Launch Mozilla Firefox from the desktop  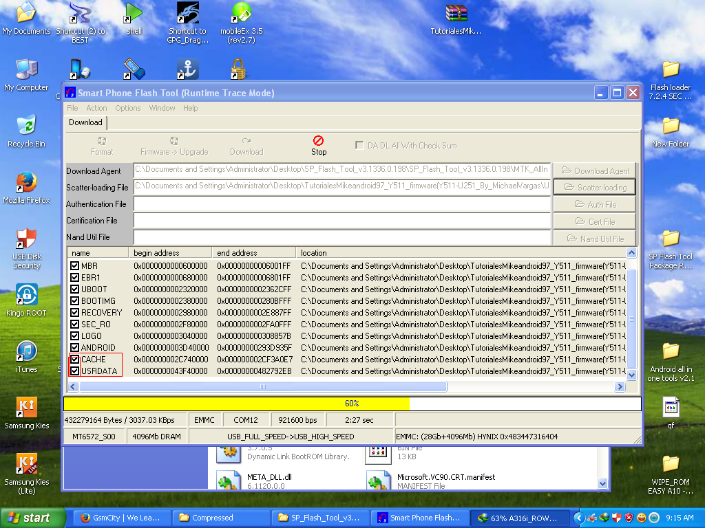27,182
